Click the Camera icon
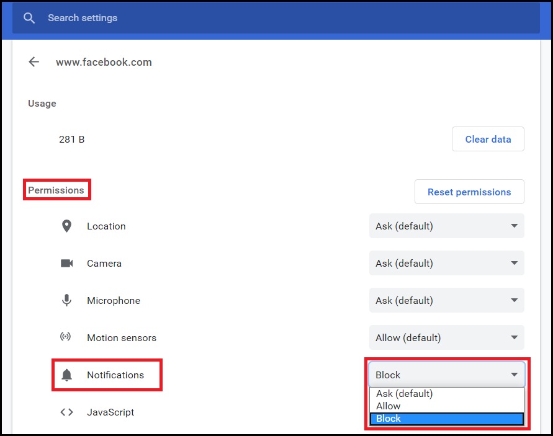Image resolution: width=553 pixels, height=436 pixels. tap(66, 264)
